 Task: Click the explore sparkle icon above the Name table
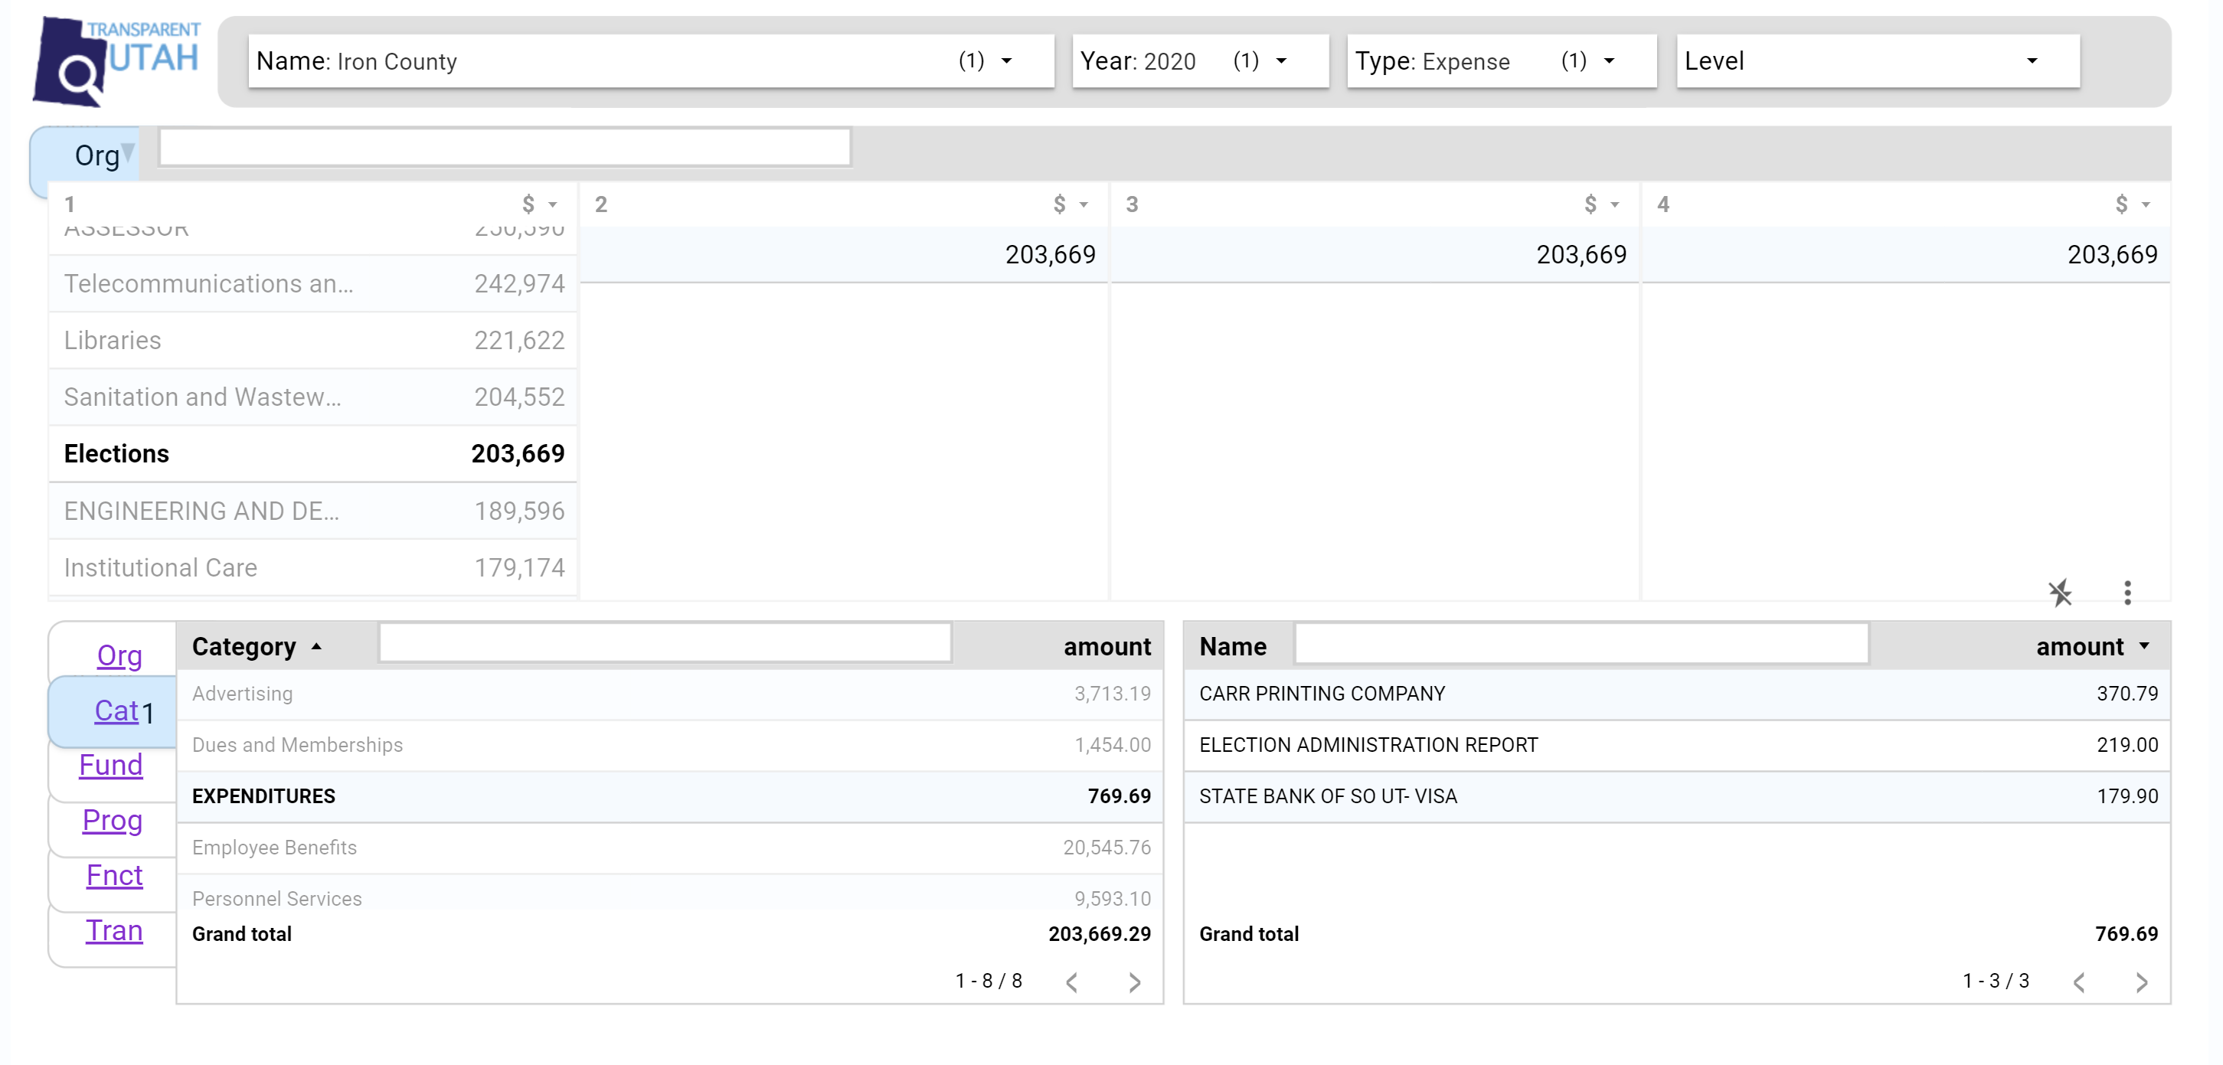coord(2060,592)
